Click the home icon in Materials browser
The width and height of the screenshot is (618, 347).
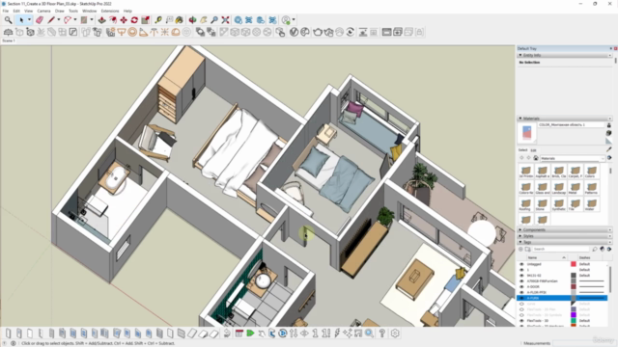pos(536,158)
